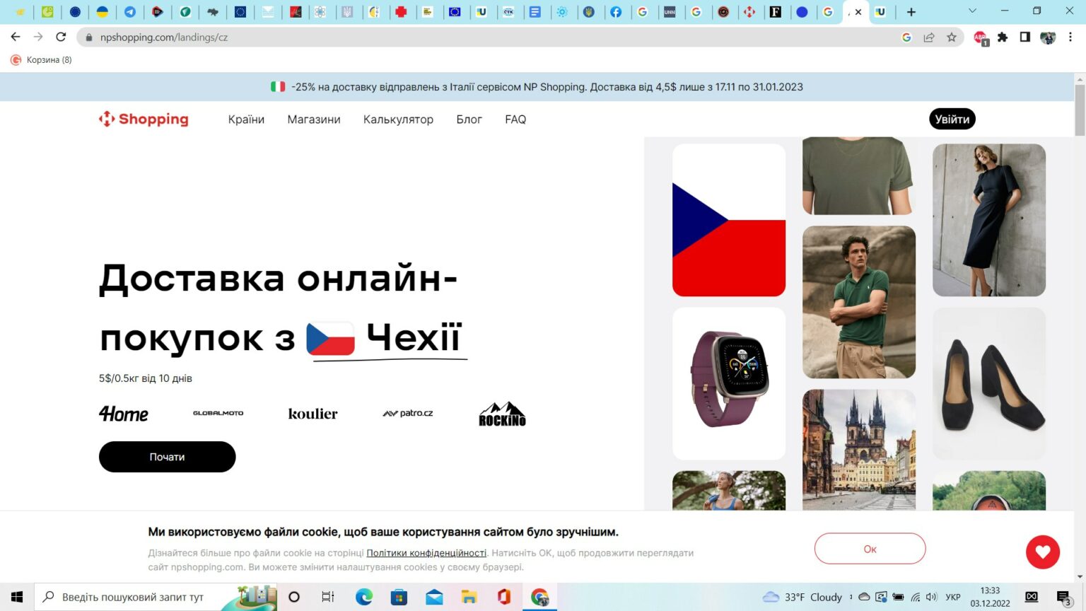Open the Wi-Fi network tray icon
The height and width of the screenshot is (611, 1086).
tap(916, 597)
